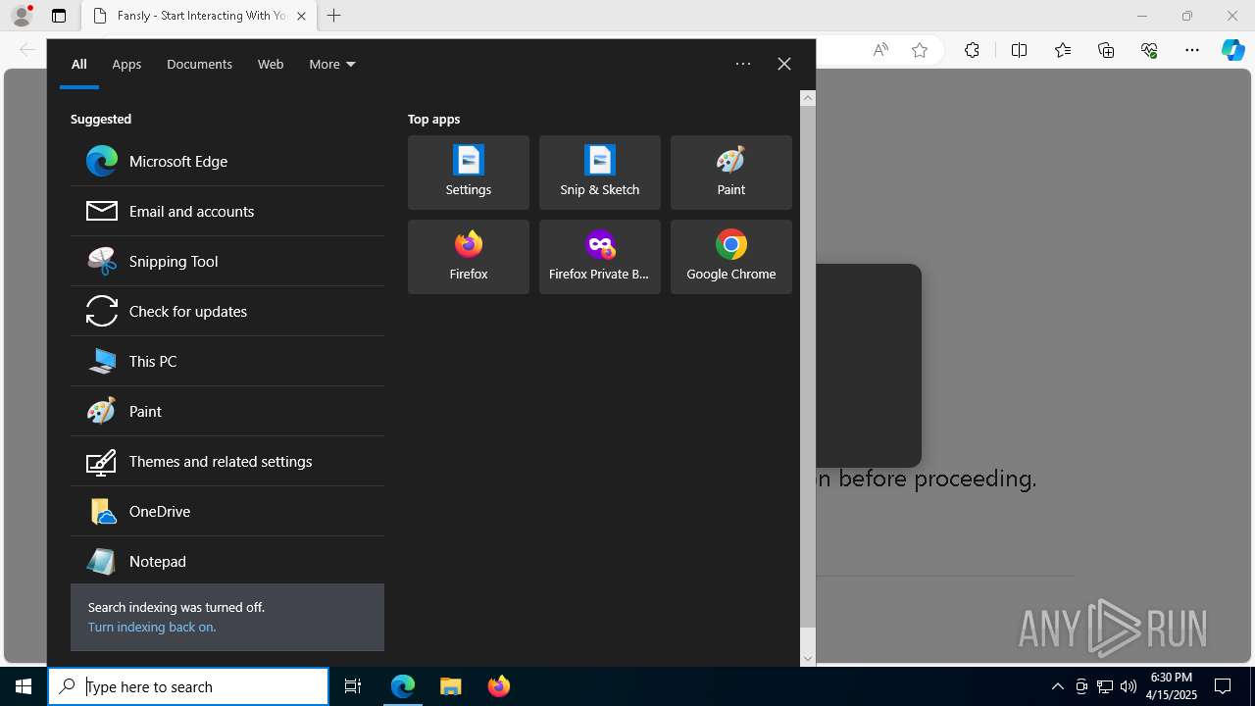1255x706 pixels.
Task: Open the notification center
Action: [x=1223, y=686]
